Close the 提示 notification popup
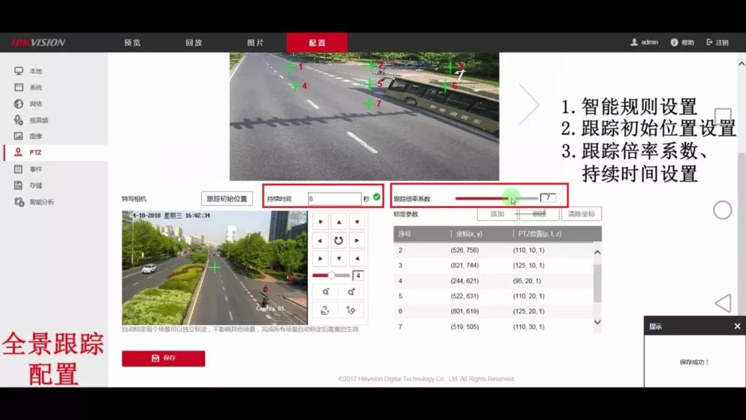This screenshot has width=746, height=420. (x=737, y=326)
